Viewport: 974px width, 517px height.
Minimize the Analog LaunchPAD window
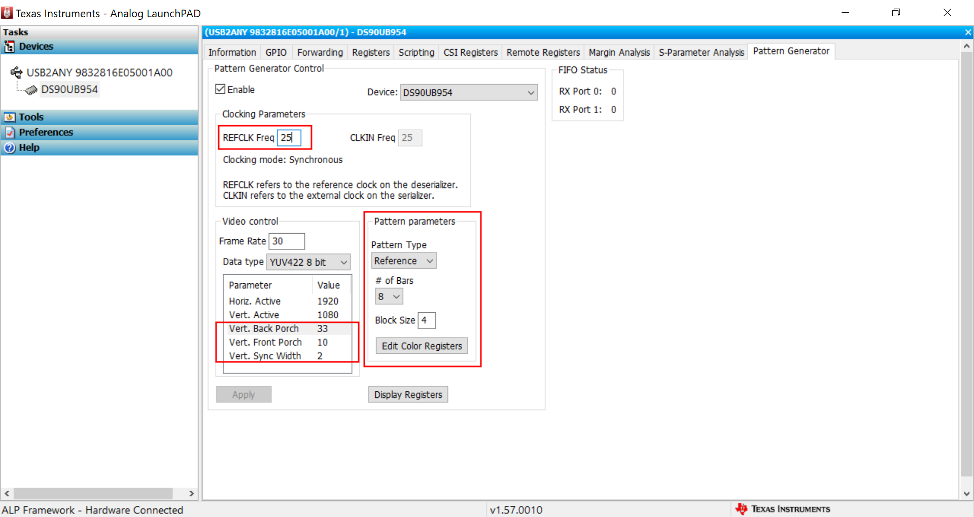pos(845,13)
